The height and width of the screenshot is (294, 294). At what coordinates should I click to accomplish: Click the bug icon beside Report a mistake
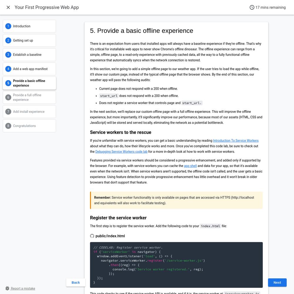tap(7, 288)
